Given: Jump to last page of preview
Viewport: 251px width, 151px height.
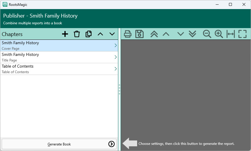Looking at the screenshot, I should point(192,34).
